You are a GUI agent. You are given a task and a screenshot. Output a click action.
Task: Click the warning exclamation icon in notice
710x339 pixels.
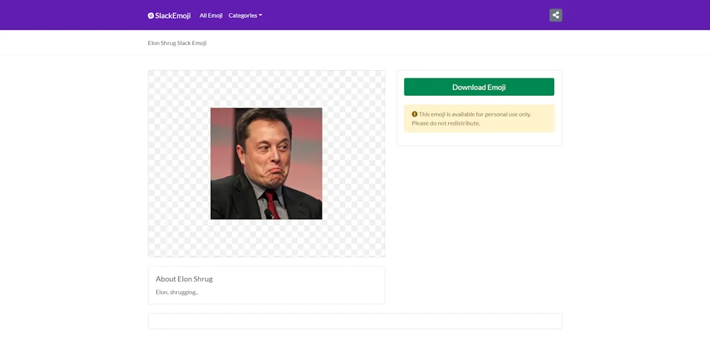(x=415, y=114)
